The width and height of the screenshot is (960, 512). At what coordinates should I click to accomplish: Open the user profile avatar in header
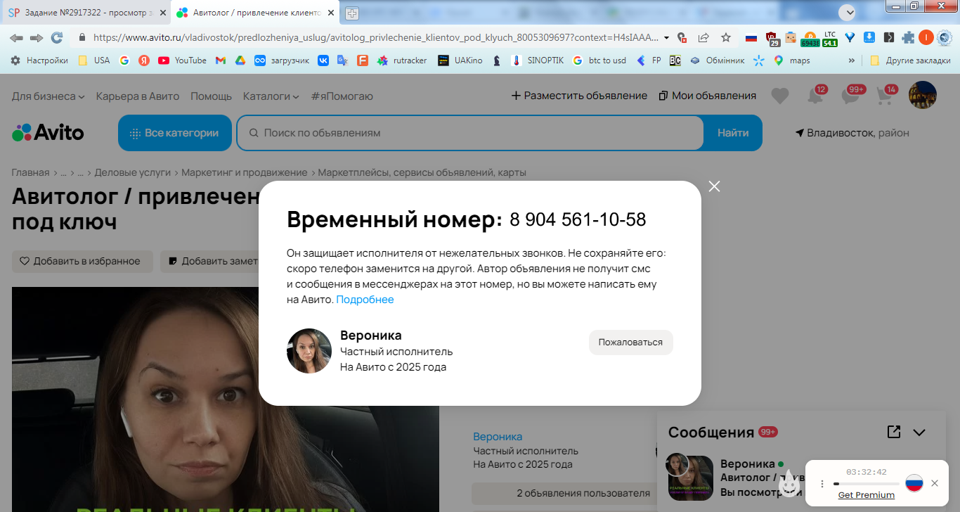pos(923,95)
